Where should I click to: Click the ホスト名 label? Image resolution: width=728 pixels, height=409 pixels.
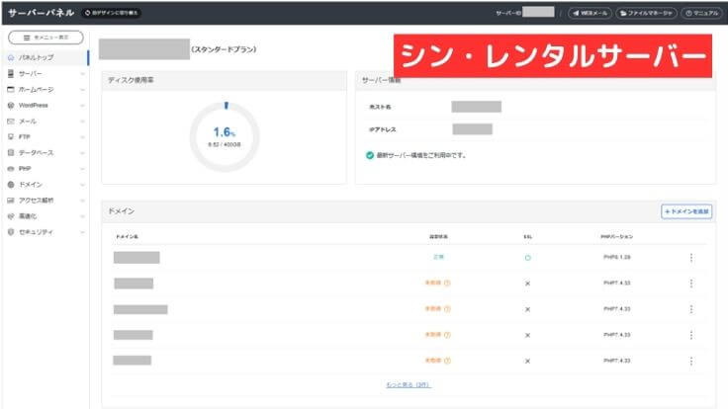(380, 107)
